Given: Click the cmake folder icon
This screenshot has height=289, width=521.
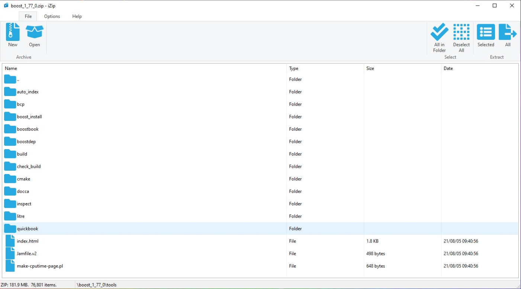Looking at the screenshot, I should point(10,179).
